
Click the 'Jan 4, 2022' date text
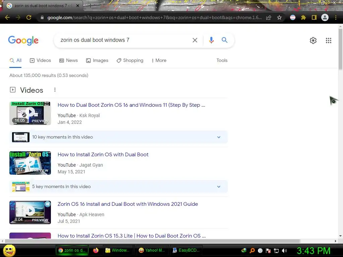click(70, 122)
